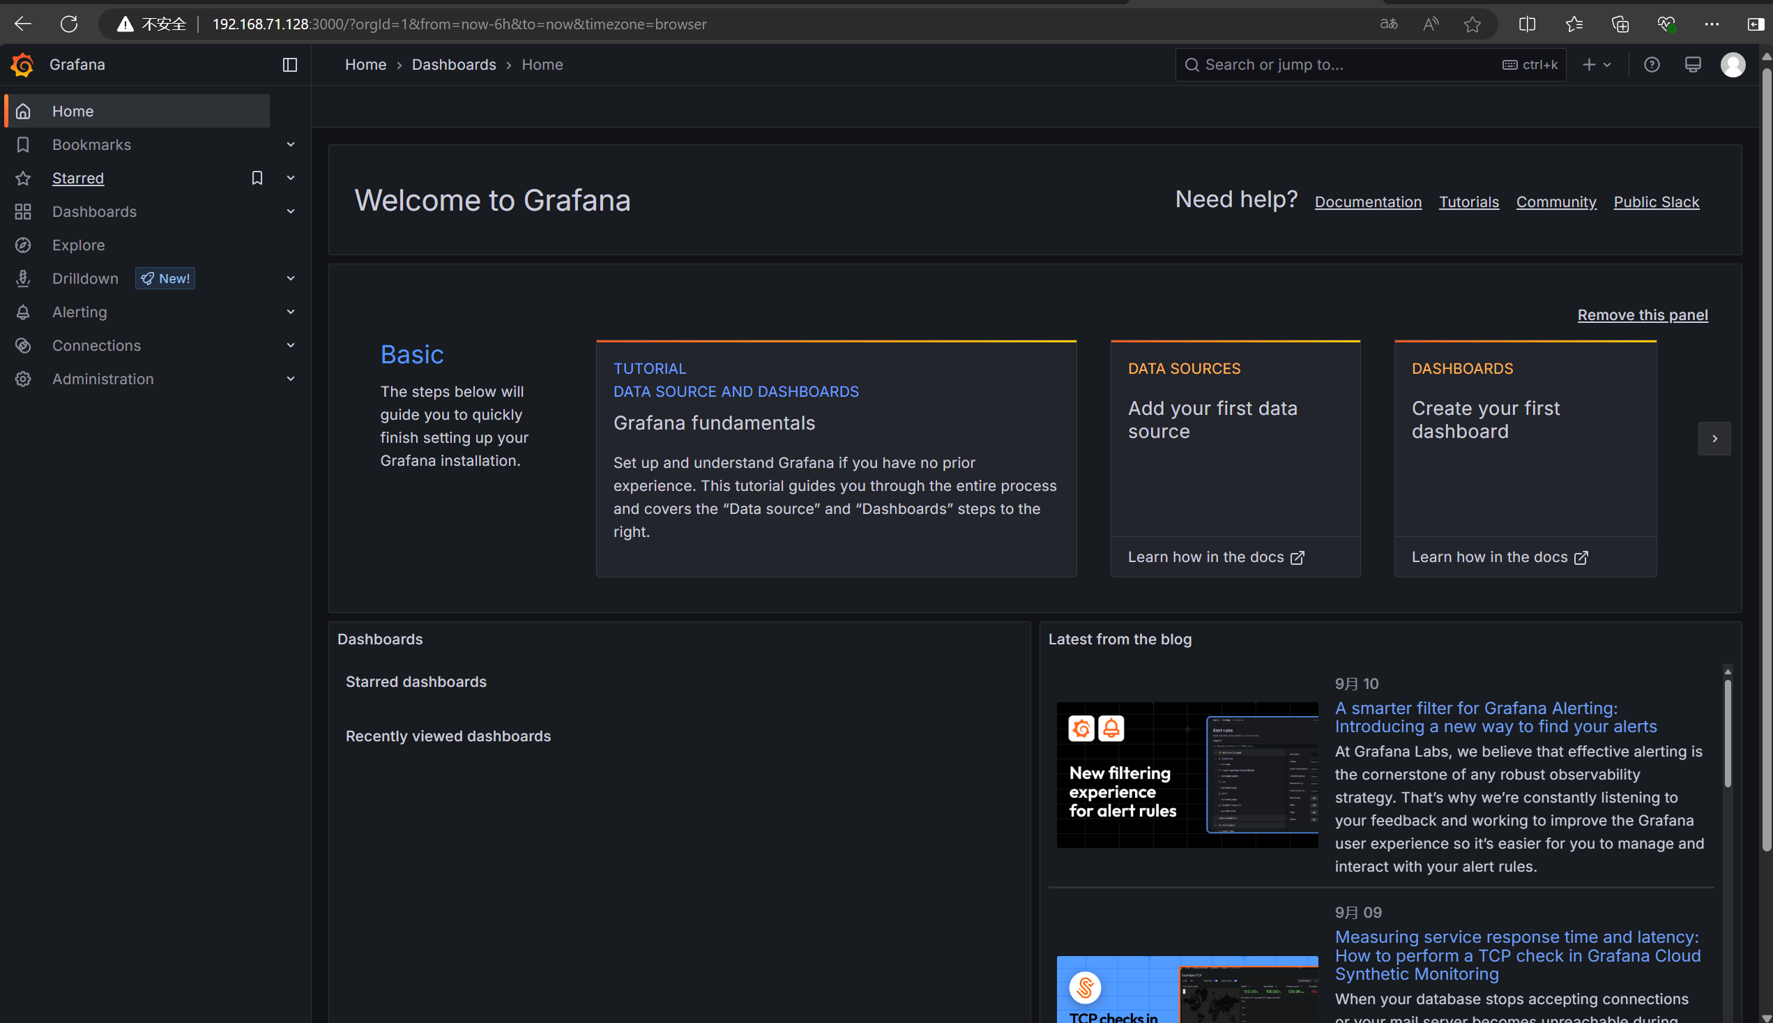Screen dimensions: 1773x1023
Task: Click Remove this panel
Action: pos(1643,315)
